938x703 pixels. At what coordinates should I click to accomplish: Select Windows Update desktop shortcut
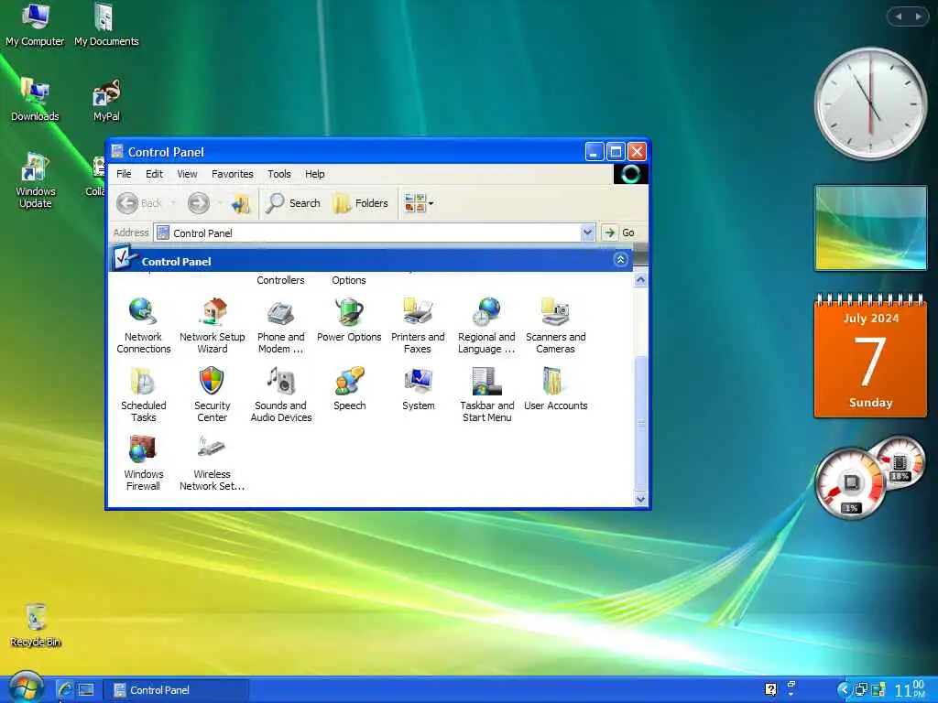click(35, 180)
